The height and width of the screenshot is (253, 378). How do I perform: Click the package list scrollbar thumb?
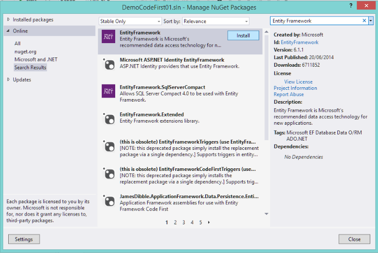tap(266, 88)
